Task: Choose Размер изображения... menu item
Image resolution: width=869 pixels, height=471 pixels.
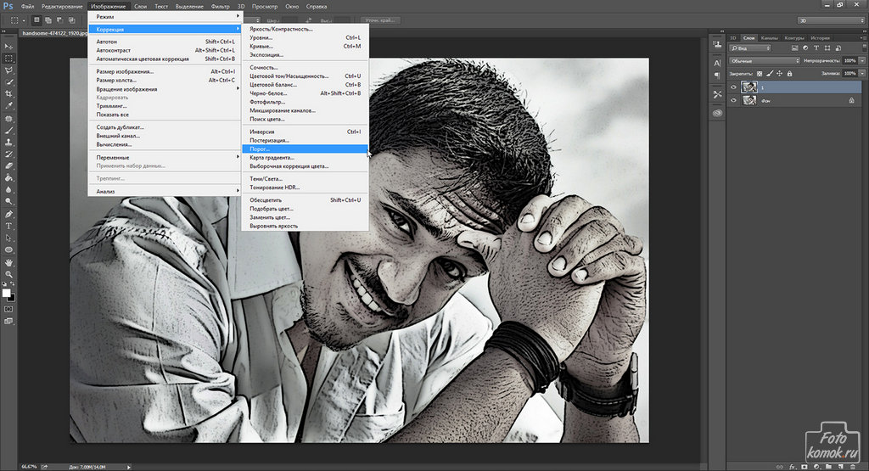Action: (x=165, y=71)
